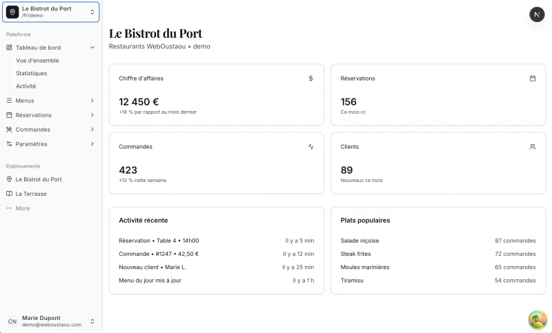Open Commandes in the sidebar

tap(50, 130)
